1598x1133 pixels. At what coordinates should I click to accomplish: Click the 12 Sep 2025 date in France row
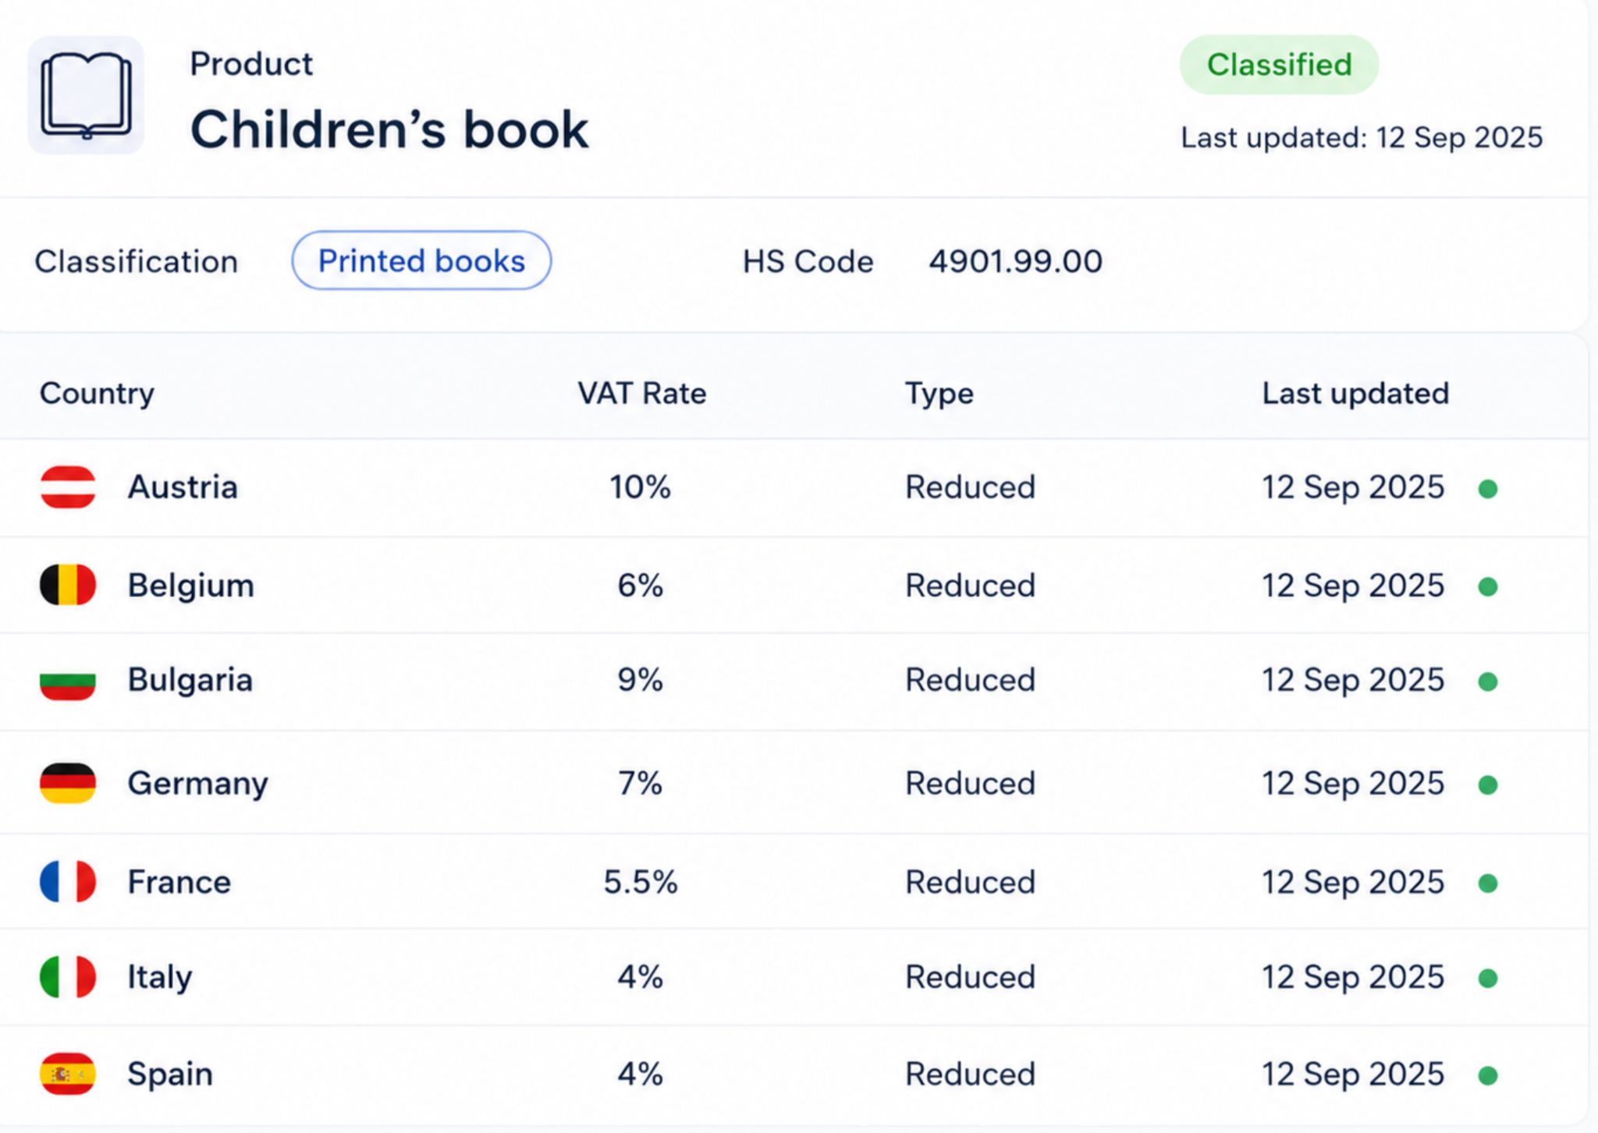1353,882
